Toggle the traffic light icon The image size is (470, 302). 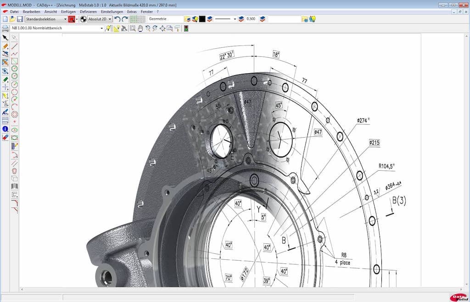(186, 28)
